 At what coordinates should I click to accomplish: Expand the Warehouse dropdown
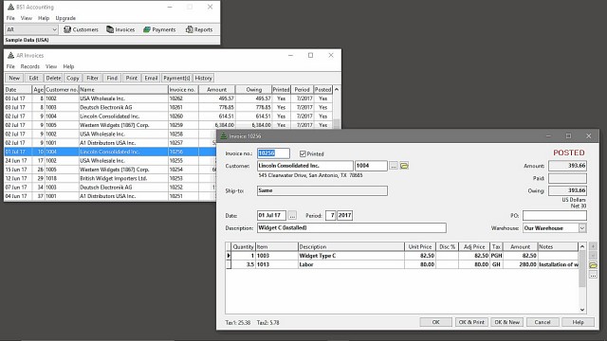[582, 228]
